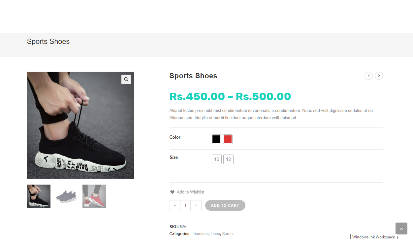The width and height of the screenshot is (413, 247).
Task: Click the magnifier zoom icon on product image
Action: click(x=126, y=79)
